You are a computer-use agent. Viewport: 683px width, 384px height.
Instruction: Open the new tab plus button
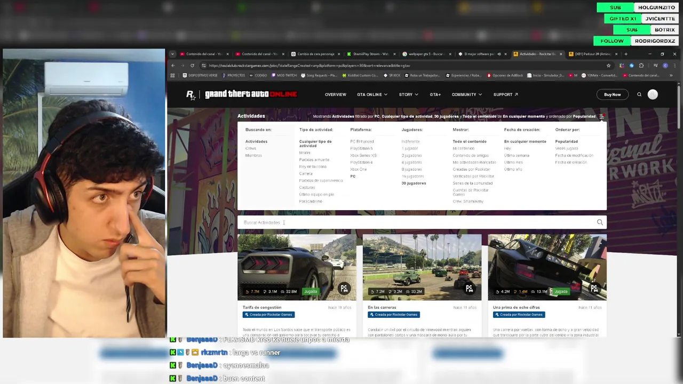(x=626, y=54)
